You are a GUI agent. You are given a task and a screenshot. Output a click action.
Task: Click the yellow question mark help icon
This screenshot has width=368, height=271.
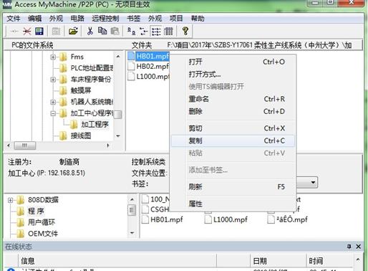[185, 31]
